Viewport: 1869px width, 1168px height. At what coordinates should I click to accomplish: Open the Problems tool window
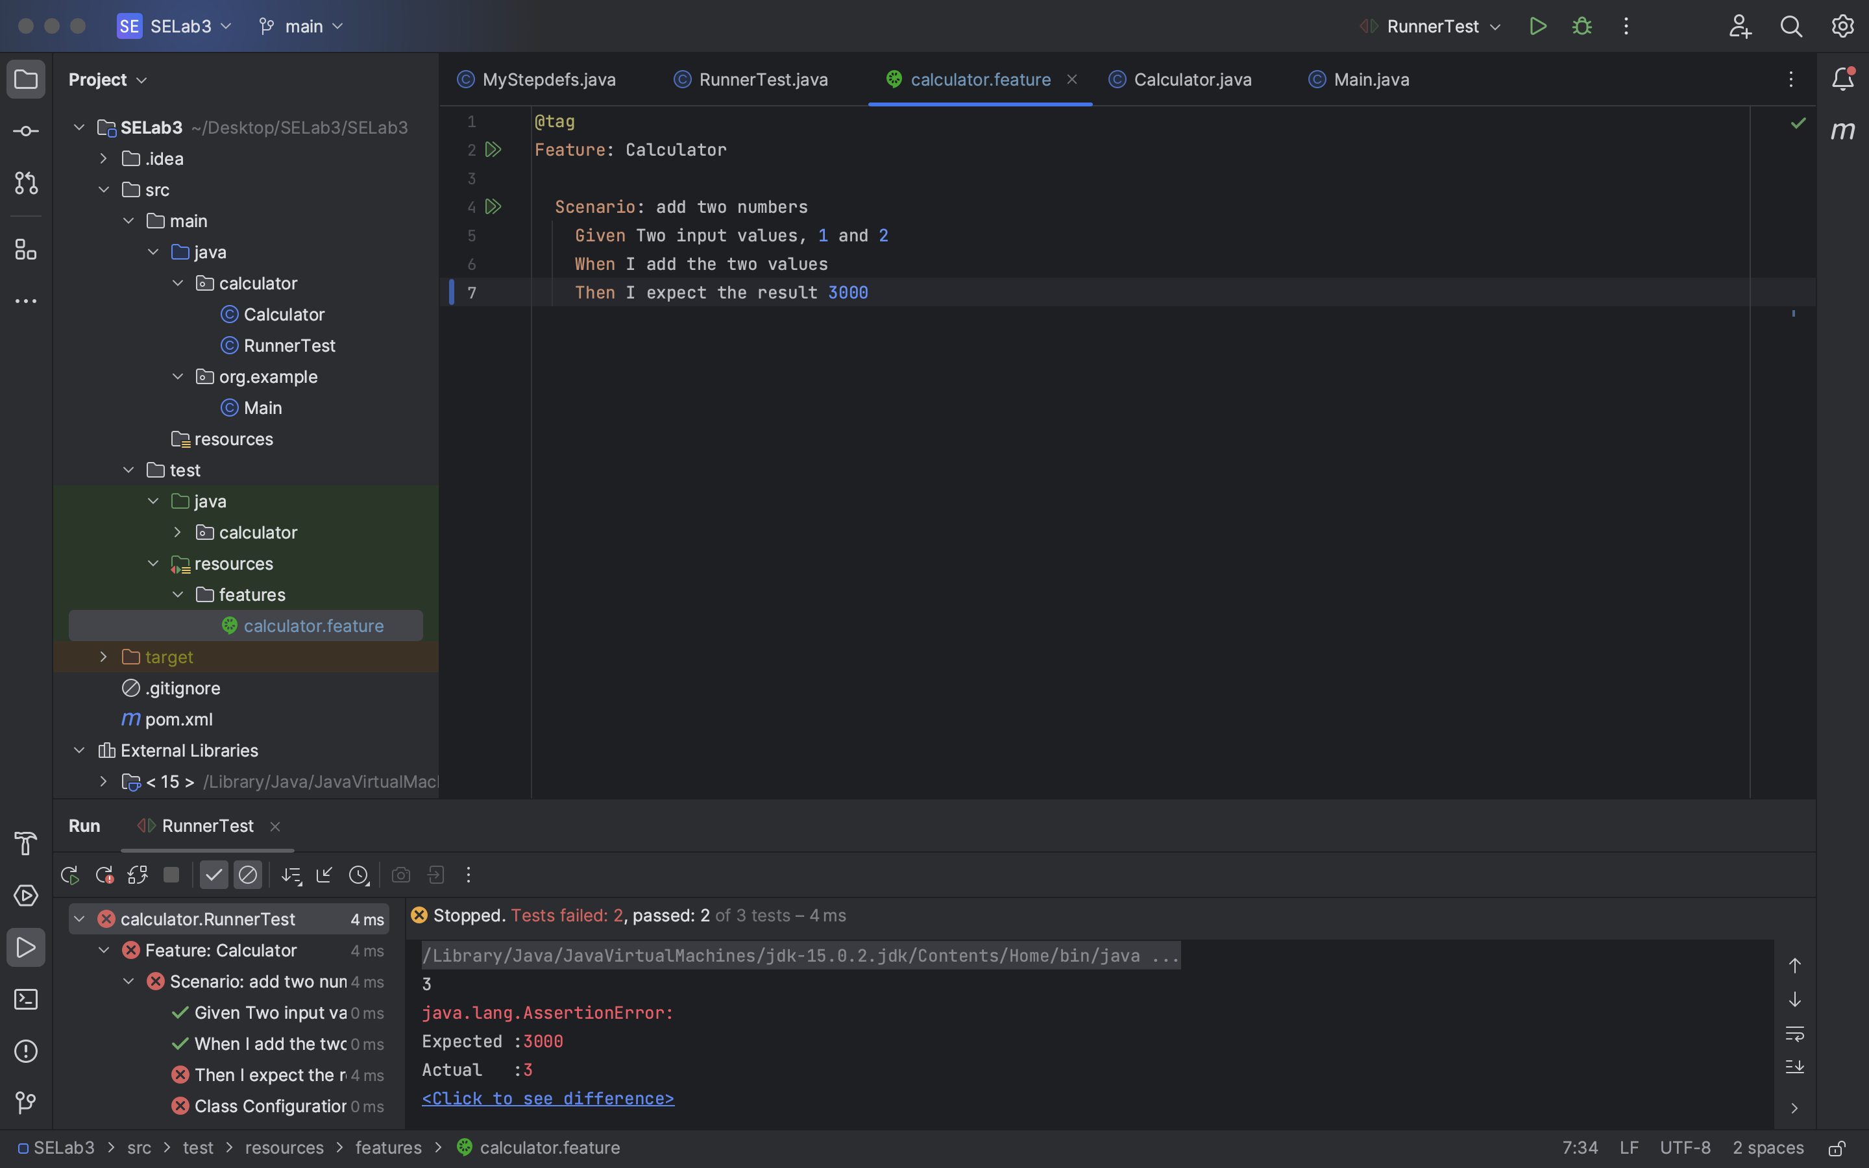[25, 1051]
